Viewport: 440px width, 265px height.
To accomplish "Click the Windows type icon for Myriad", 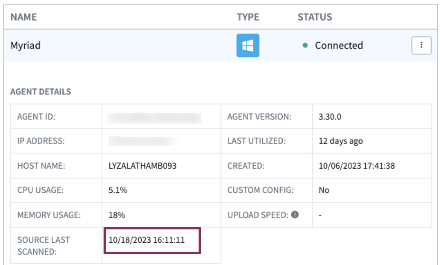I will (248, 46).
